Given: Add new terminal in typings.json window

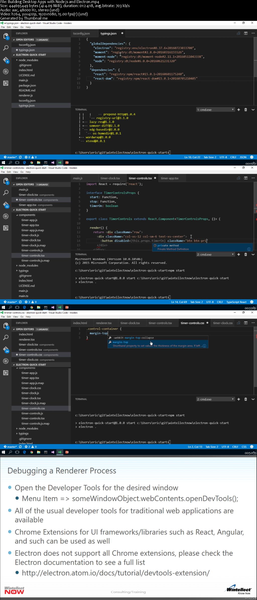Looking at the screenshot, I should [239, 110].
